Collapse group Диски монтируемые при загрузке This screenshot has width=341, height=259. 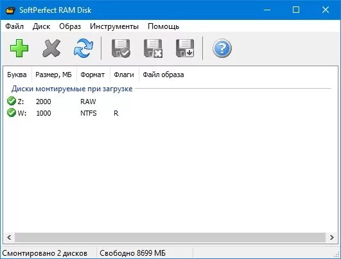72,89
